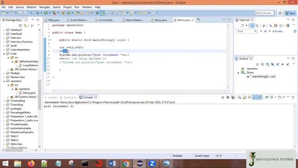Toggle Scheduled view in Task List
The image size is (298, 168).
pos(257,26)
